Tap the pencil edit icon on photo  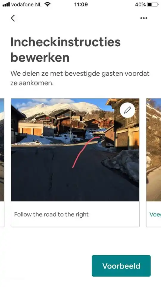[127, 110]
